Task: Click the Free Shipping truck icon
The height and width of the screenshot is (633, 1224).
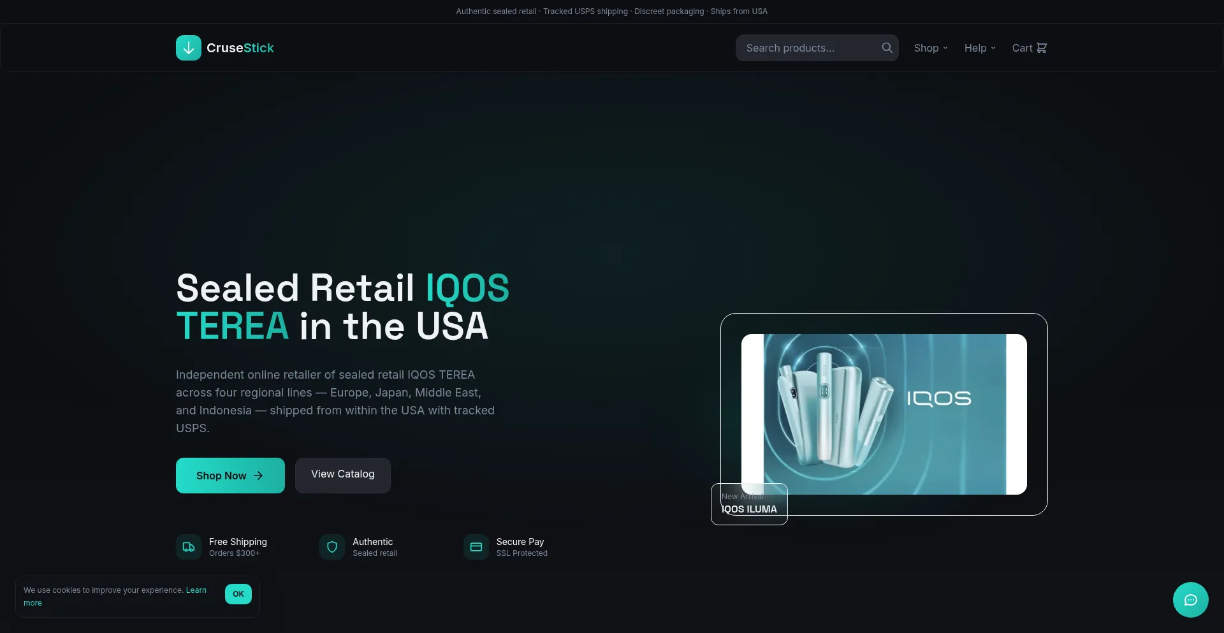Action: click(189, 547)
